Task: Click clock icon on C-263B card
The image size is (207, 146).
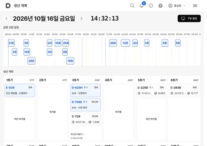Action: pyautogui.click(x=172, y=93)
